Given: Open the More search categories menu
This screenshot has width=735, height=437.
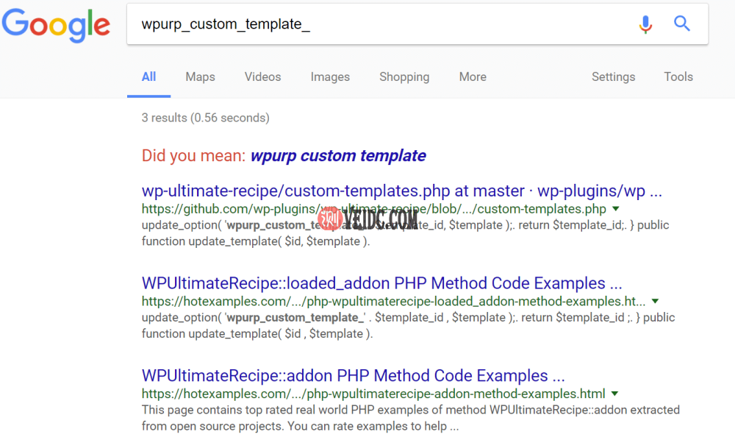Looking at the screenshot, I should coord(472,77).
